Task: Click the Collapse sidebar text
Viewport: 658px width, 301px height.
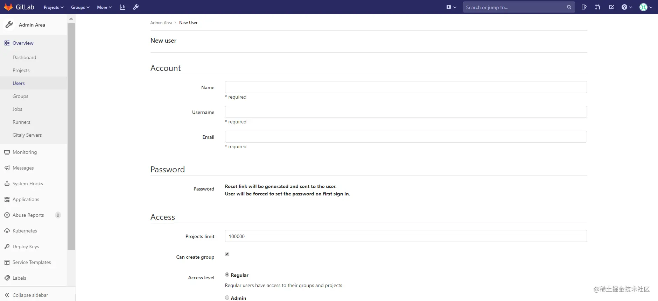Action: tap(30, 295)
